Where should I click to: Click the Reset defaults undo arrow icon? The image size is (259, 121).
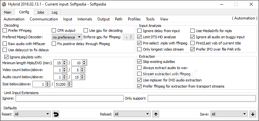(x=56, y=114)
